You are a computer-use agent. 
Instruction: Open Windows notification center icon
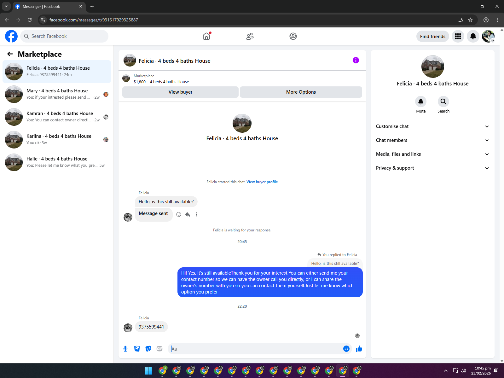click(x=496, y=371)
